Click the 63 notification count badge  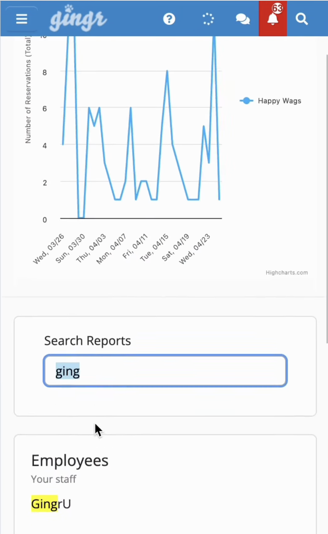pyautogui.click(x=277, y=8)
